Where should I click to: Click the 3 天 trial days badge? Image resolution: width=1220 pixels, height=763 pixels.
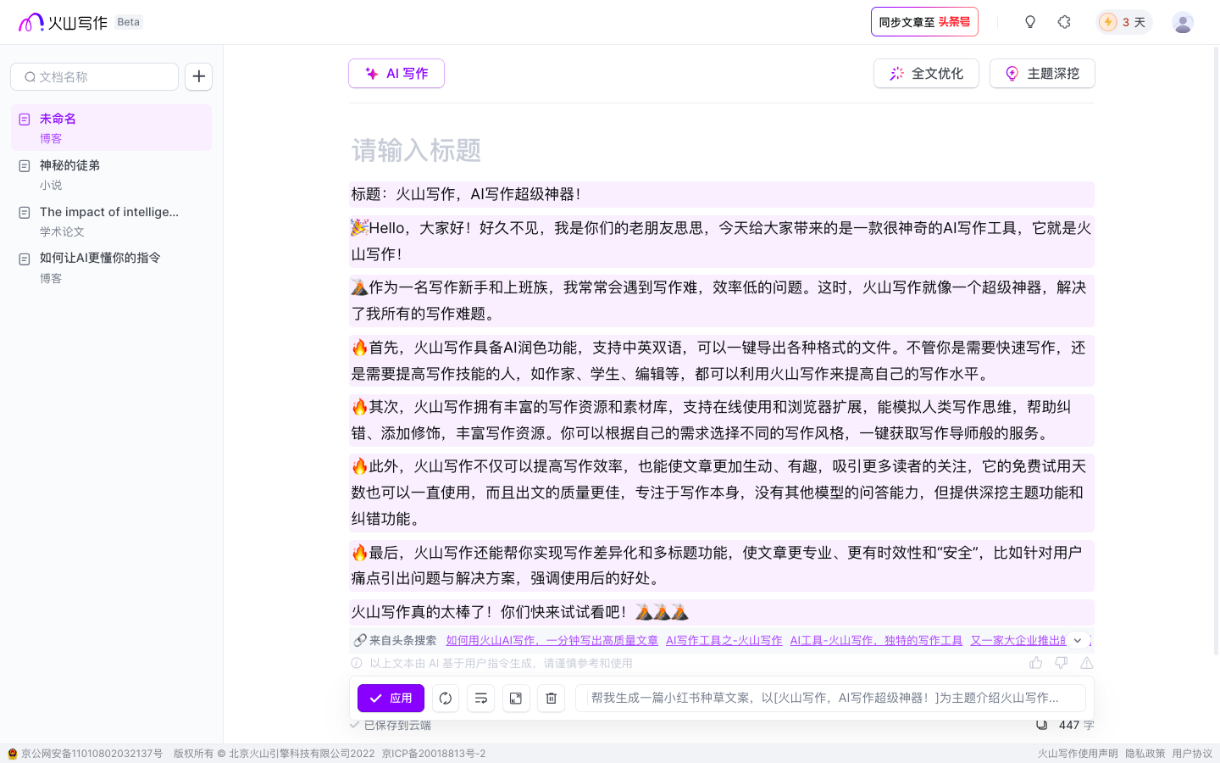click(1123, 22)
